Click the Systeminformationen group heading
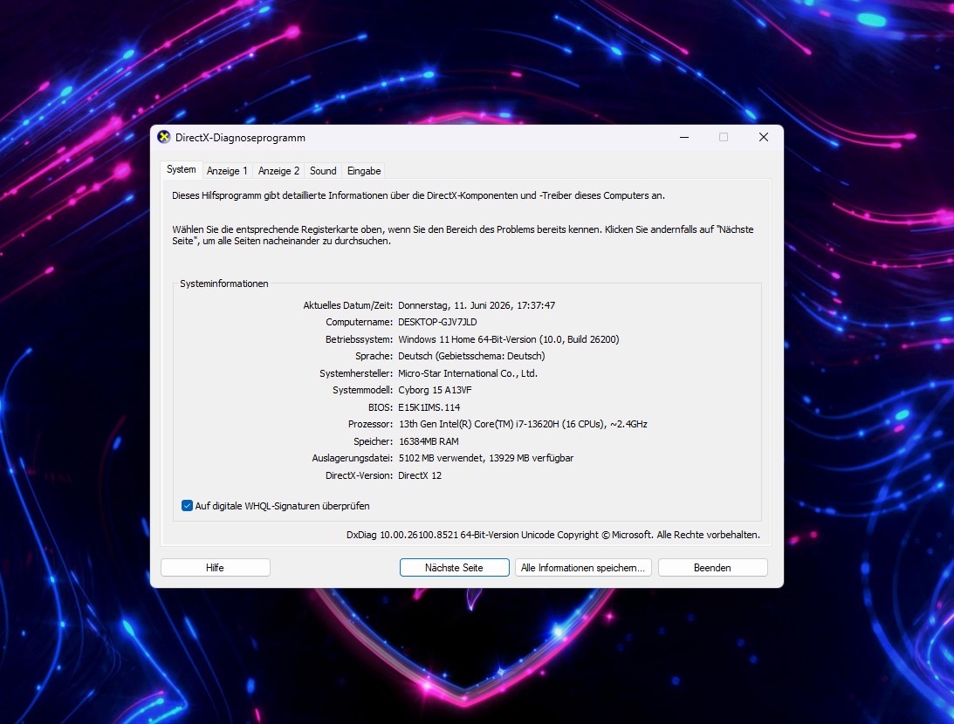The width and height of the screenshot is (954, 724). (224, 283)
